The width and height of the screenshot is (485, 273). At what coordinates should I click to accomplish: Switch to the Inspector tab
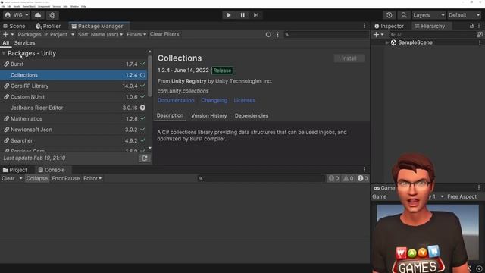click(x=389, y=26)
